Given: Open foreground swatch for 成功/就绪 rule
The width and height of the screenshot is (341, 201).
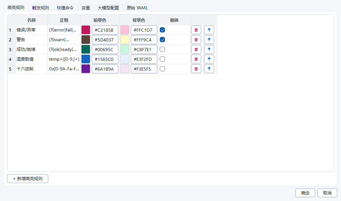Looking at the screenshot, I should click(86, 50).
